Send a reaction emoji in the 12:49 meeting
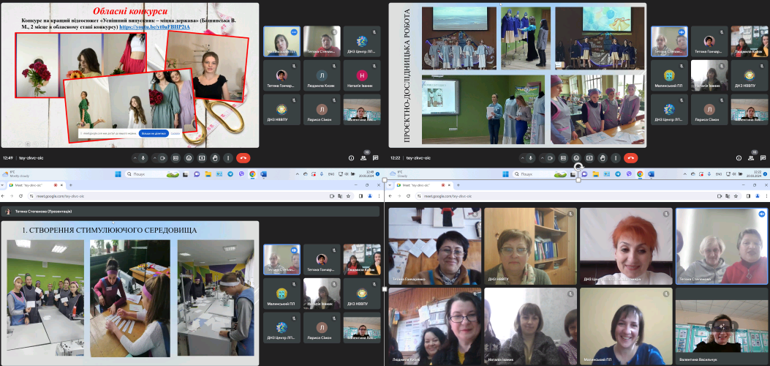The width and height of the screenshot is (770, 366). coord(188,157)
